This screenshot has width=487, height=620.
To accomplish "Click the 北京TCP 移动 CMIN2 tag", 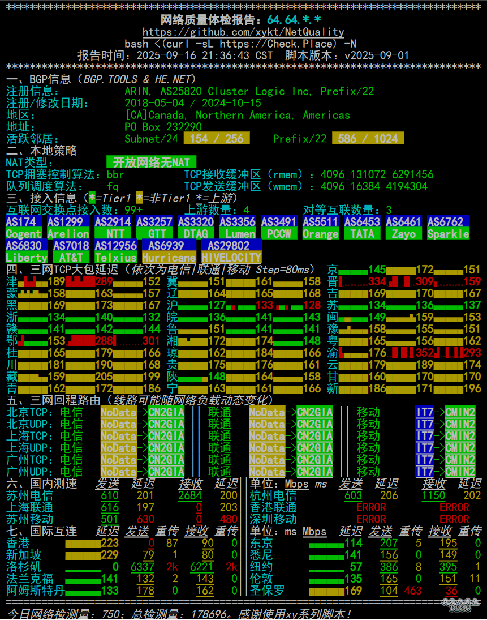I will [x=460, y=412].
